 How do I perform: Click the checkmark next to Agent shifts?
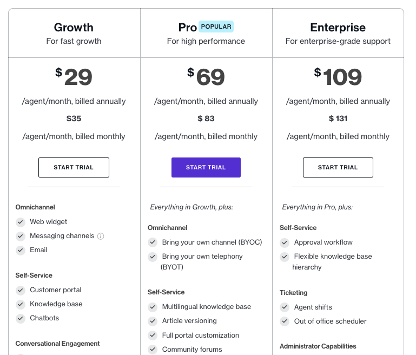(285, 307)
